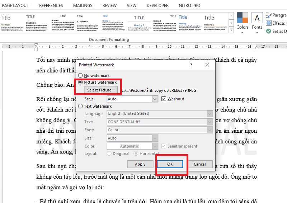Select No watermark option
This screenshot has width=287, height=203.
coord(80,75)
